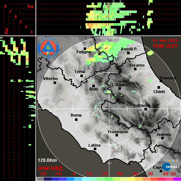This screenshot has height=181, width=181.
Task: Click the Ascoli P. city label
Action: coord(129,49)
